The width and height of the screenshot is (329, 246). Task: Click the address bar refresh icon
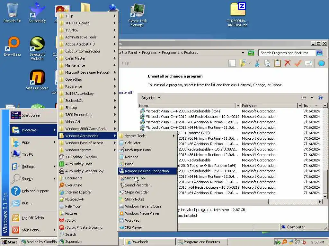click(x=251, y=53)
